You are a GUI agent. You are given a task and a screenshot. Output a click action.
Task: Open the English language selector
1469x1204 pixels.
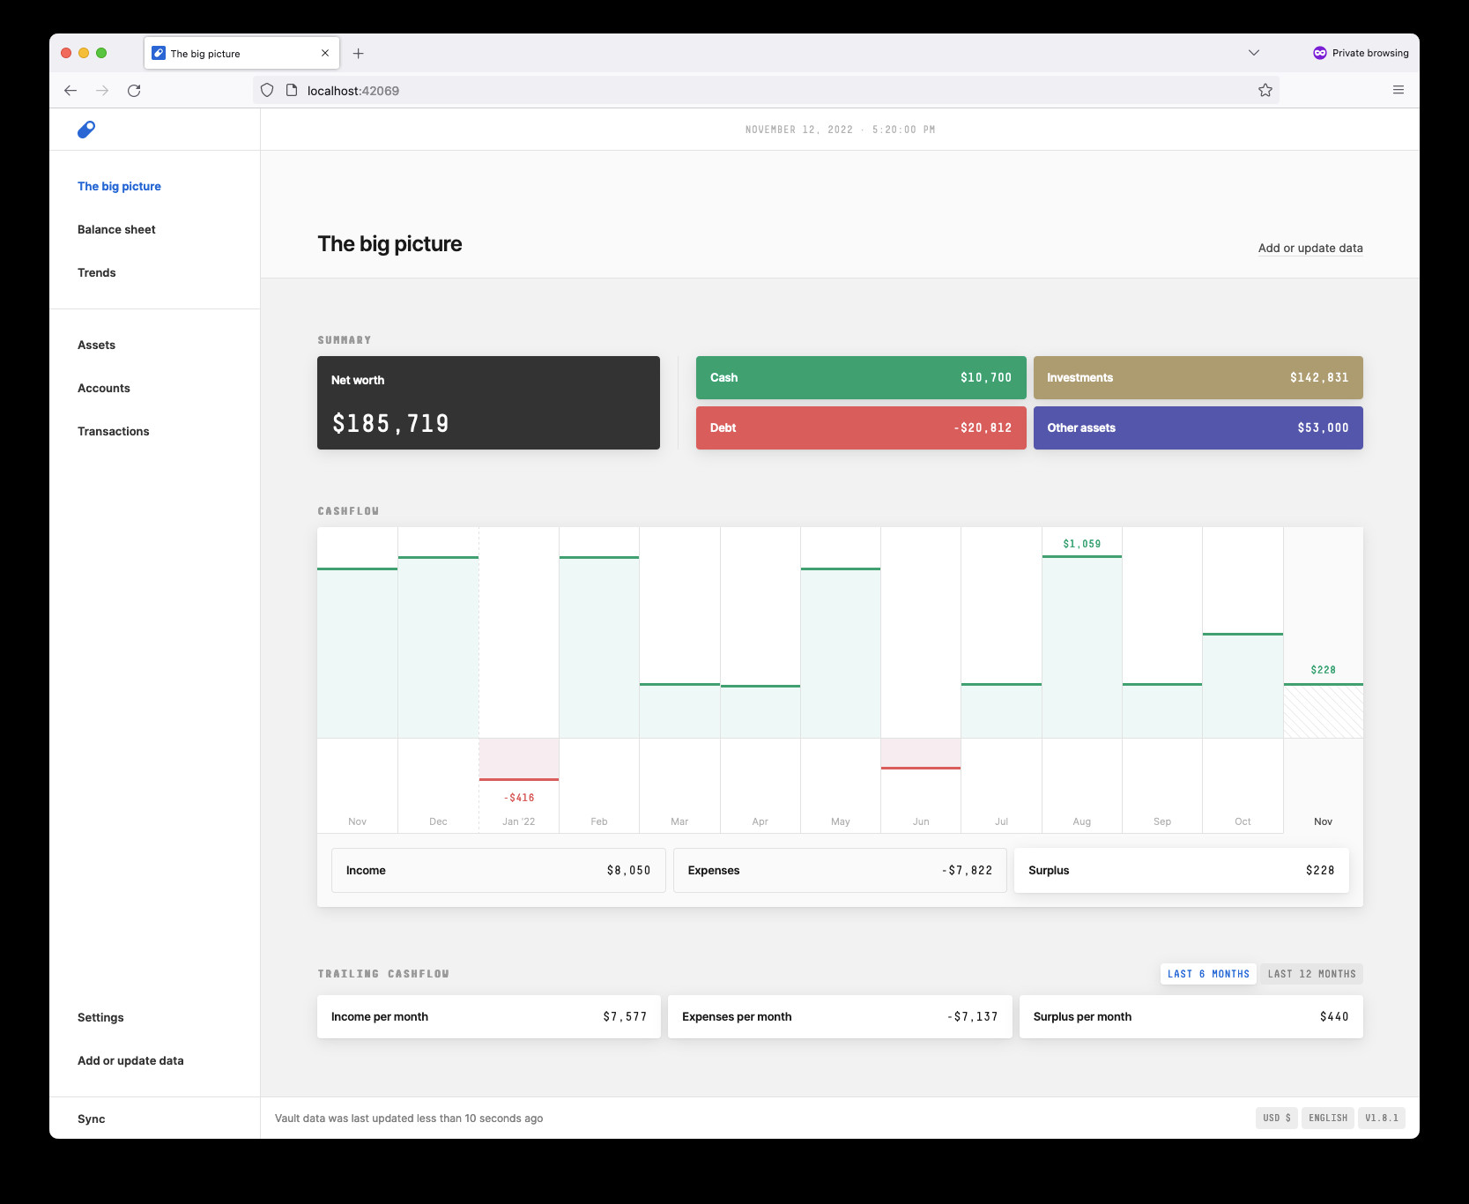coord(1328,1118)
